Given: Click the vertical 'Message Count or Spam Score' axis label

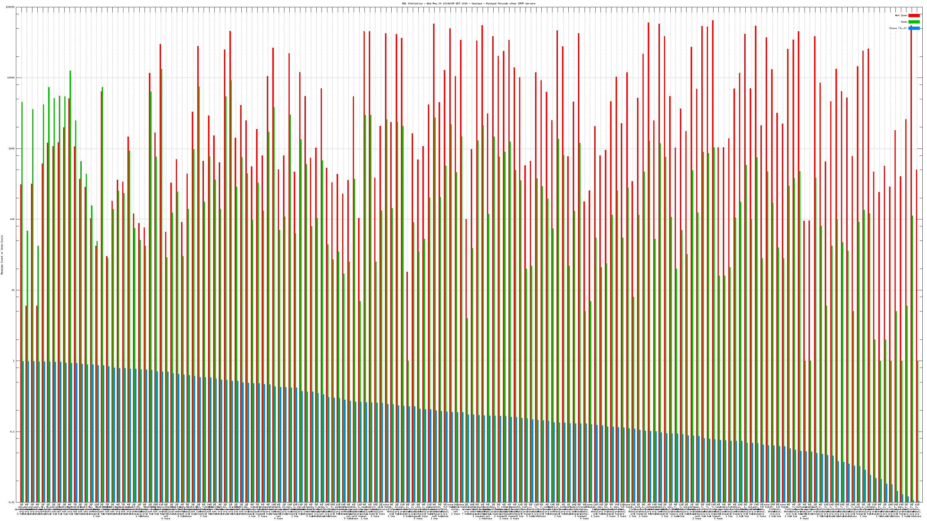Looking at the screenshot, I should [x=2, y=255].
